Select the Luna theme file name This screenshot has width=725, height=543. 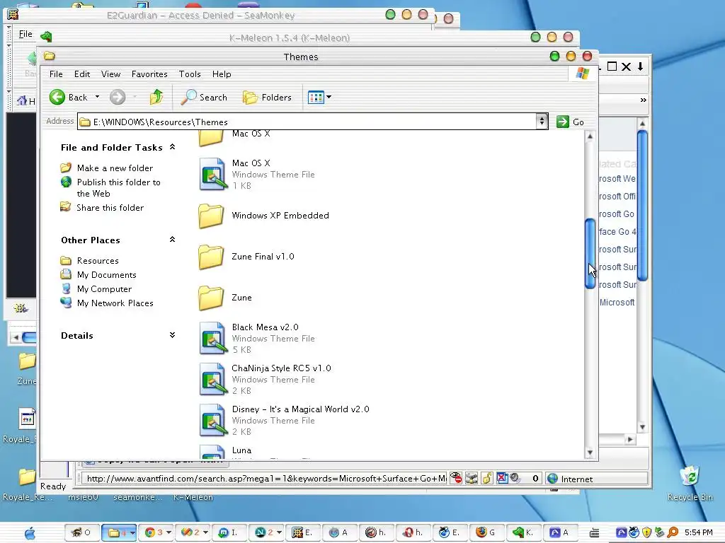click(241, 450)
